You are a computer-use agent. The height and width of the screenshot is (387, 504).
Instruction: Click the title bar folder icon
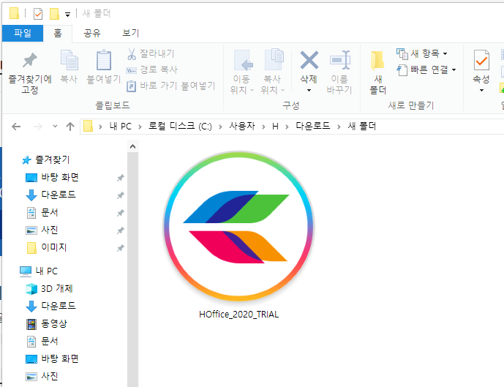pyautogui.click(x=14, y=13)
